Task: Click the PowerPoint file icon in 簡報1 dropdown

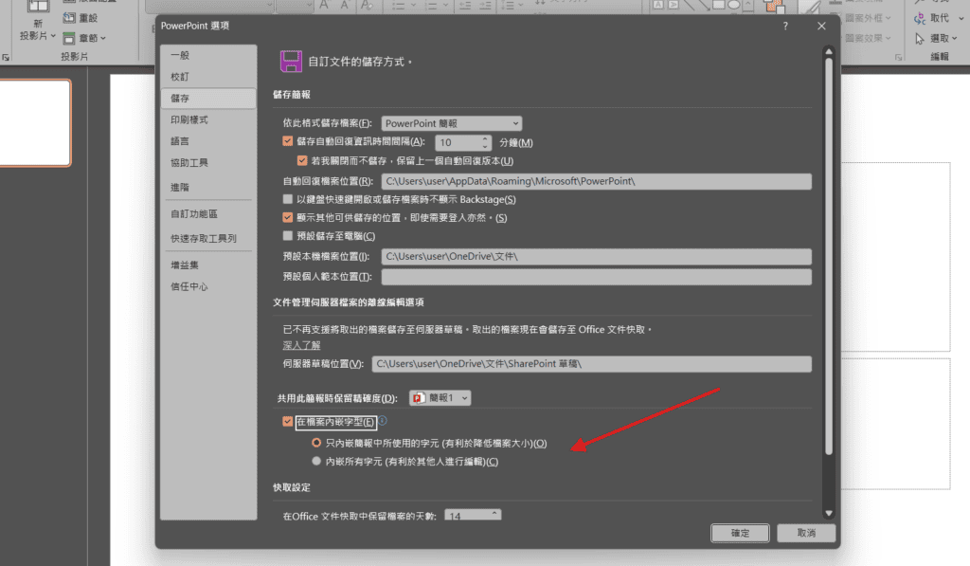Action: pyautogui.click(x=419, y=399)
